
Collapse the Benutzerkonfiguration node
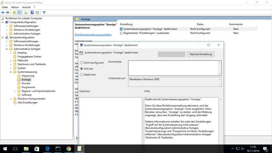coord(3,37)
